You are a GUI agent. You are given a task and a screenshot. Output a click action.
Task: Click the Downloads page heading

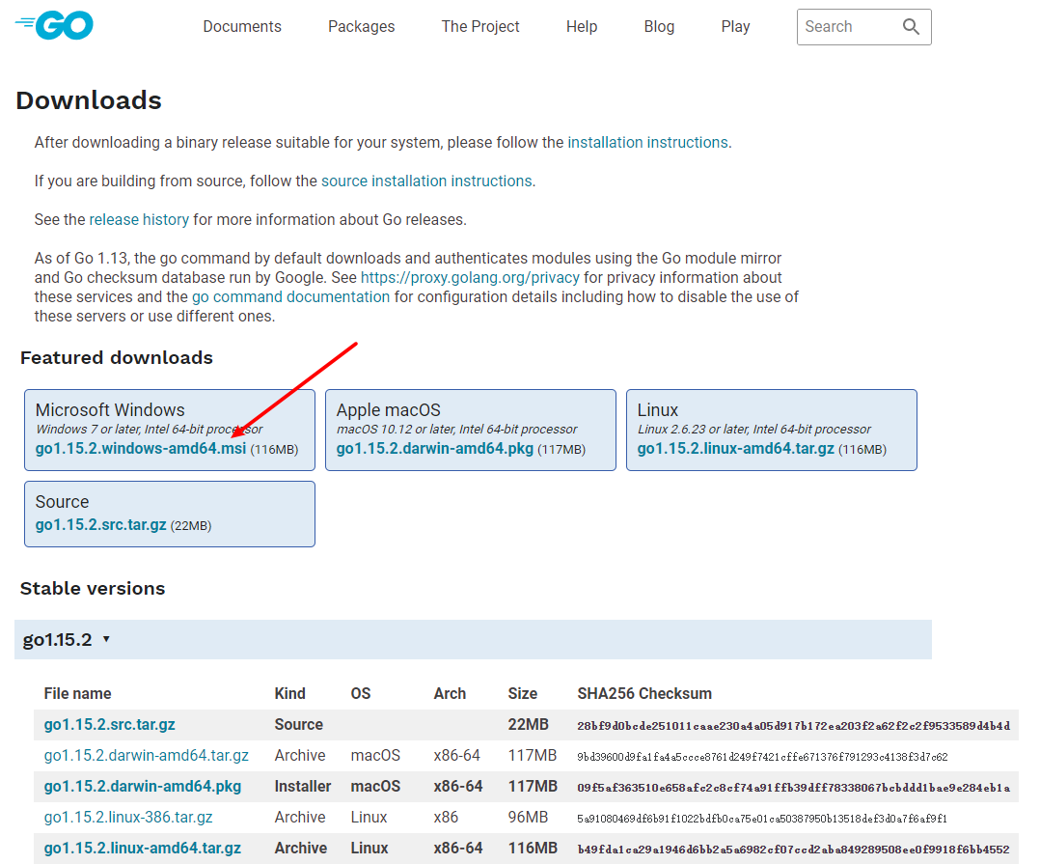click(x=89, y=100)
